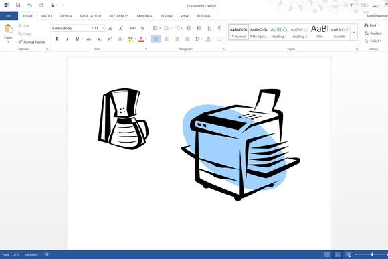Switch to the PAGE LAYOUT tab
The width and height of the screenshot is (388, 259).
click(91, 16)
